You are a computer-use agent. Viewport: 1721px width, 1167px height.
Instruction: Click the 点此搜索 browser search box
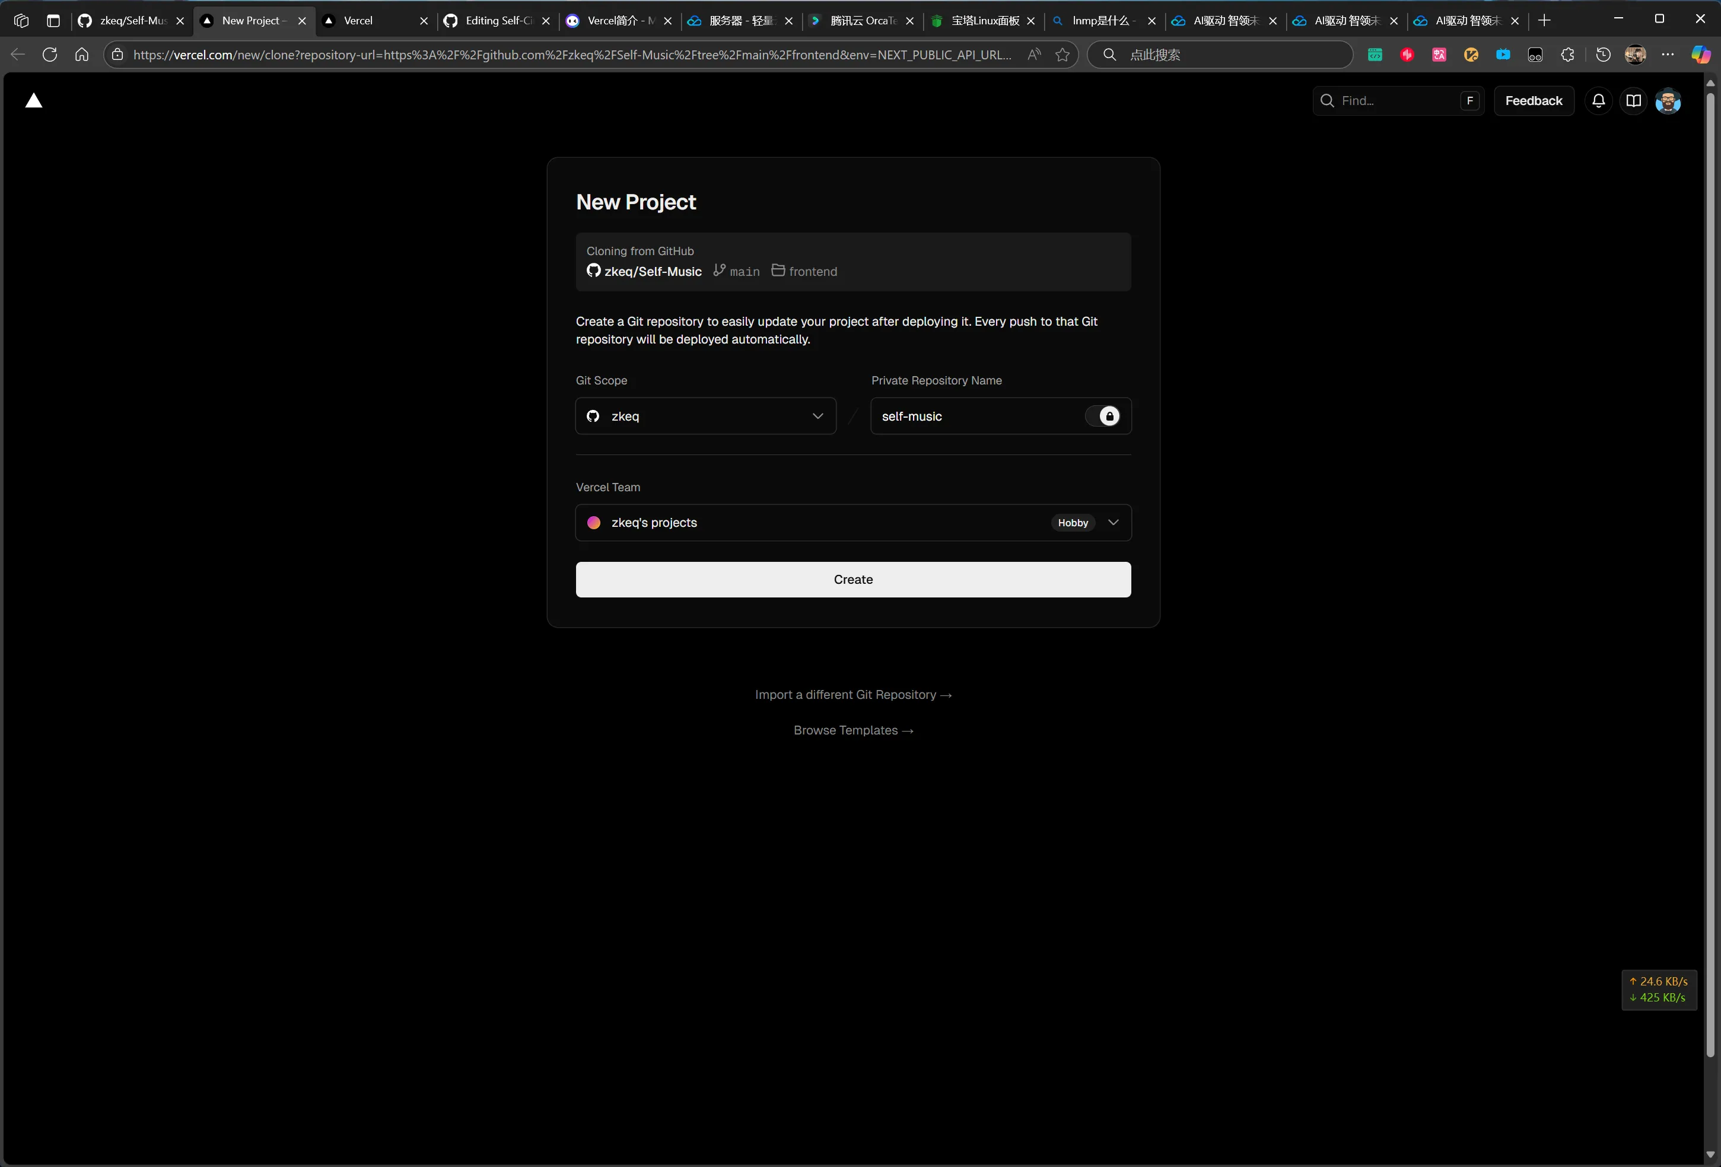pos(1220,54)
